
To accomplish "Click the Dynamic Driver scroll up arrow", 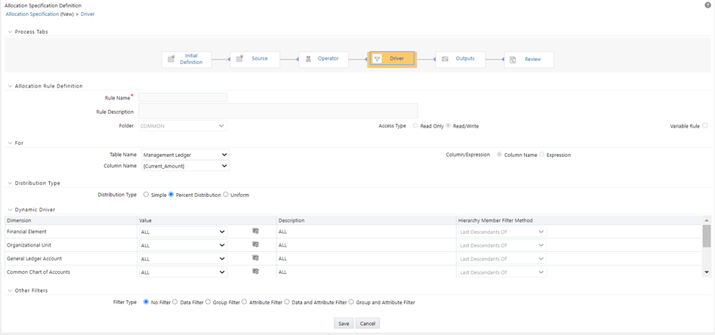I will [707, 220].
